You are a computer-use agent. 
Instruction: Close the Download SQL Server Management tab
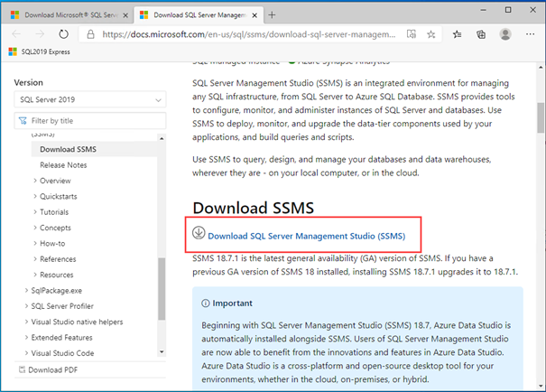click(254, 15)
